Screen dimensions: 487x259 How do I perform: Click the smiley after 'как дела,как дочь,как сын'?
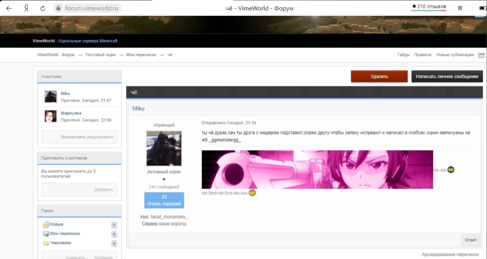[252, 192]
